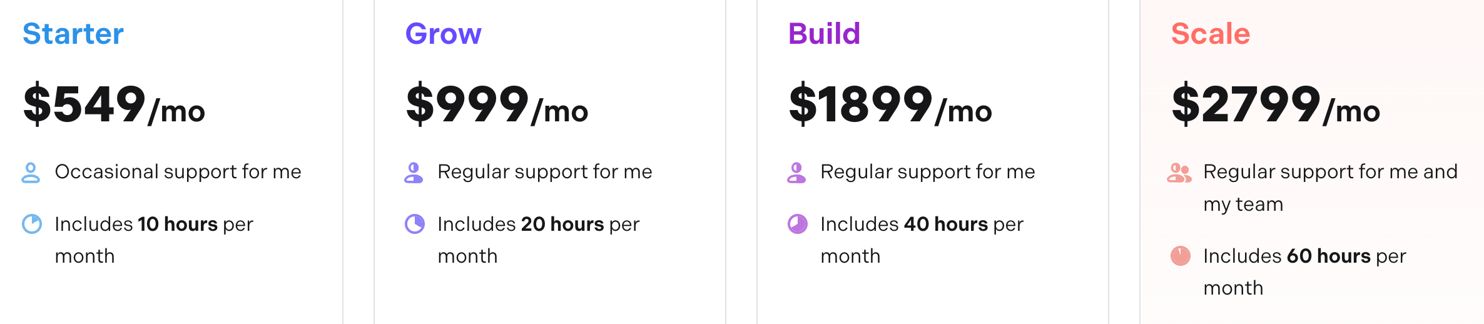The height and width of the screenshot is (324, 1484).
Task: Select the Scale plan heading
Action: point(1211,34)
